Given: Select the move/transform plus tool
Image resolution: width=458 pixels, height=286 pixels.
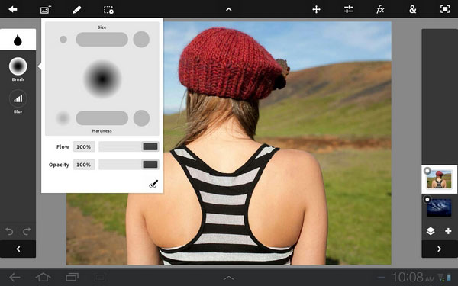Looking at the screenshot, I should coord(316,10).
